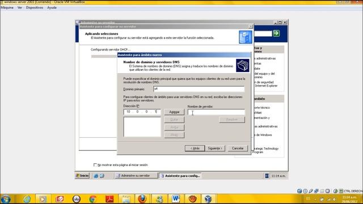Click the VirtualBox hard disk activity indicator

pos(299,191)
